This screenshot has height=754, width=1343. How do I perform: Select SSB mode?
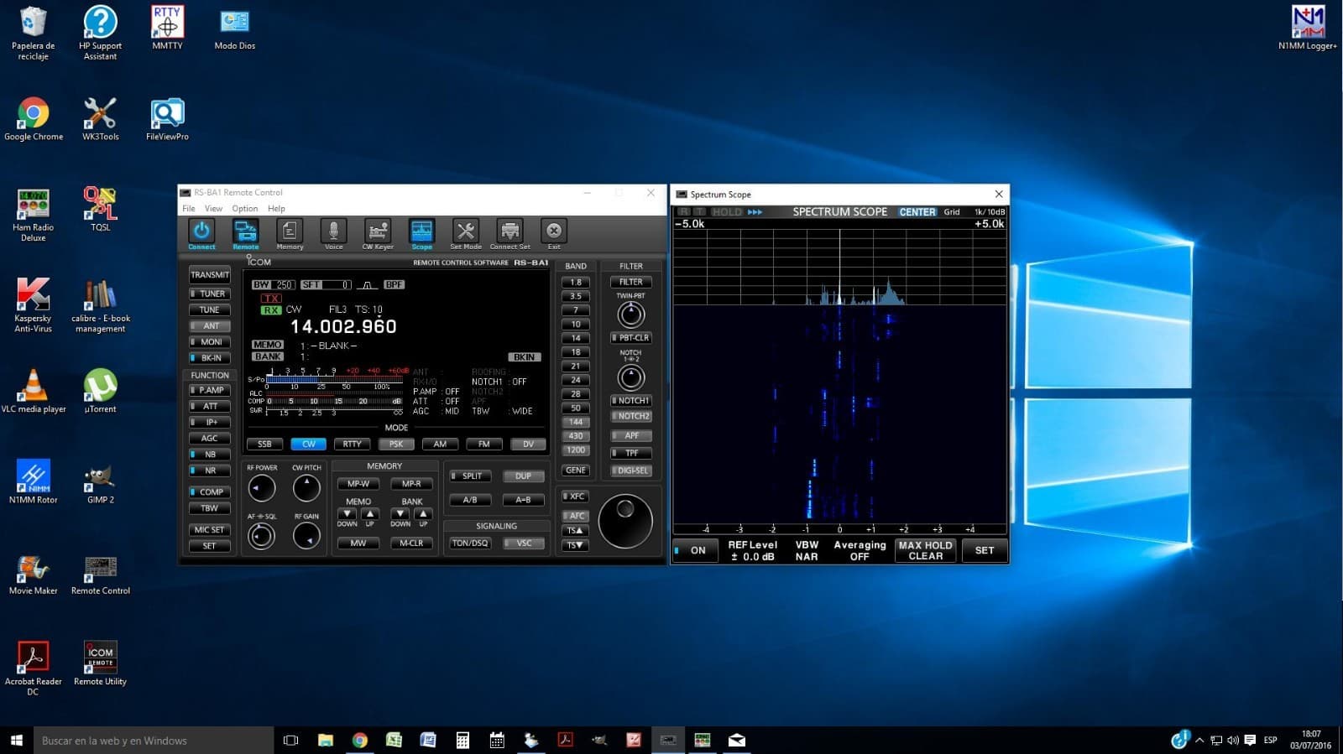coord(264,444)
